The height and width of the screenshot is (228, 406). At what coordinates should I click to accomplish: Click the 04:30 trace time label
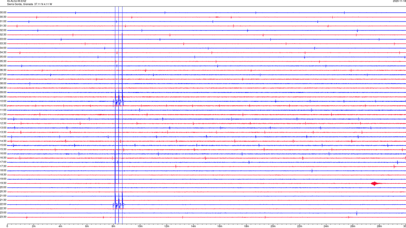coord(3,52)
